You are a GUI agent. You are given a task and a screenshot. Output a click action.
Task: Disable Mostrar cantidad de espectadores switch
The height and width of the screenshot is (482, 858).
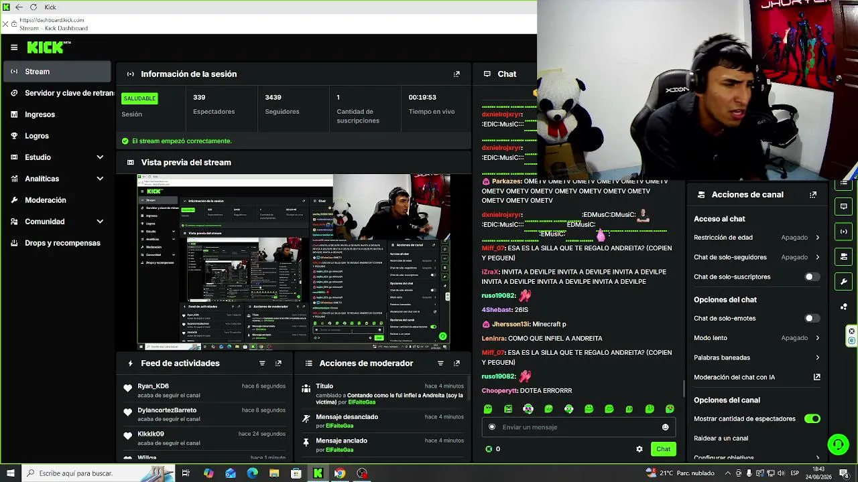click(812, 419)
